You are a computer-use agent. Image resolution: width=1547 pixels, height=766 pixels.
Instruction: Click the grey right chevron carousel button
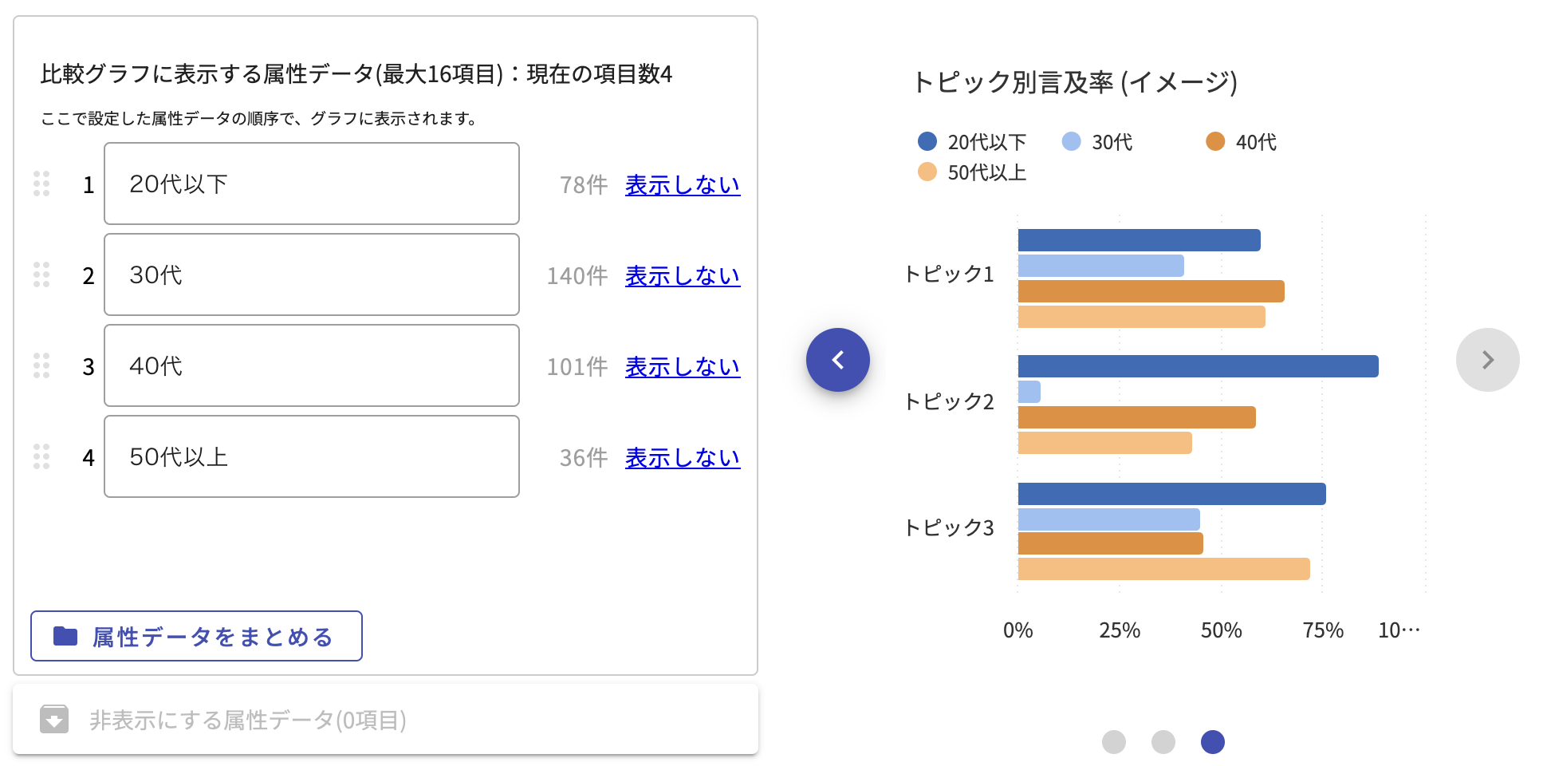1487,360
